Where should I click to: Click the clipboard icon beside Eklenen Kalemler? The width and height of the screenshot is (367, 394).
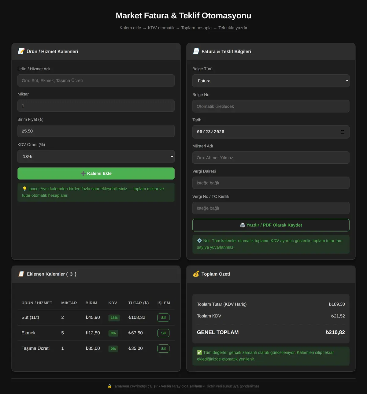click(21, 274)
